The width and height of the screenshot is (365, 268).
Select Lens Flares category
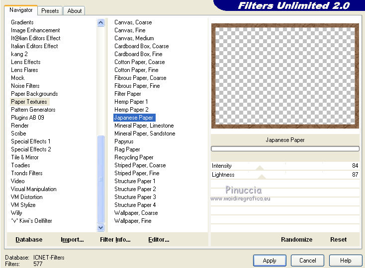24,70
